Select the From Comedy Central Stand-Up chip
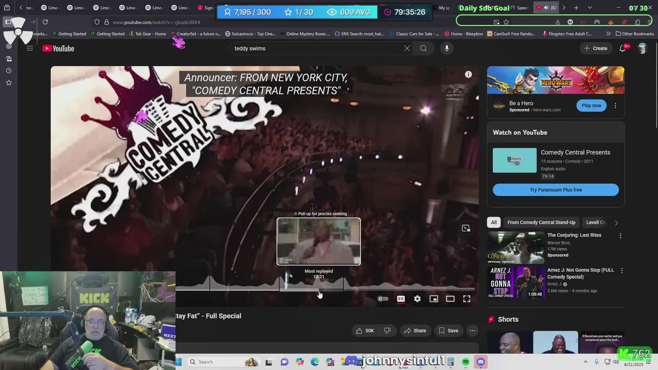The width and height of the screenshot is (658, 370). (x=541, y=223)
